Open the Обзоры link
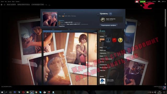The width and height of the screenshot is (167, 94). point(103,62)
